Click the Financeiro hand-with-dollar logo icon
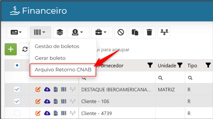This screenshot has height=119, width=213. tap(15, 11)
